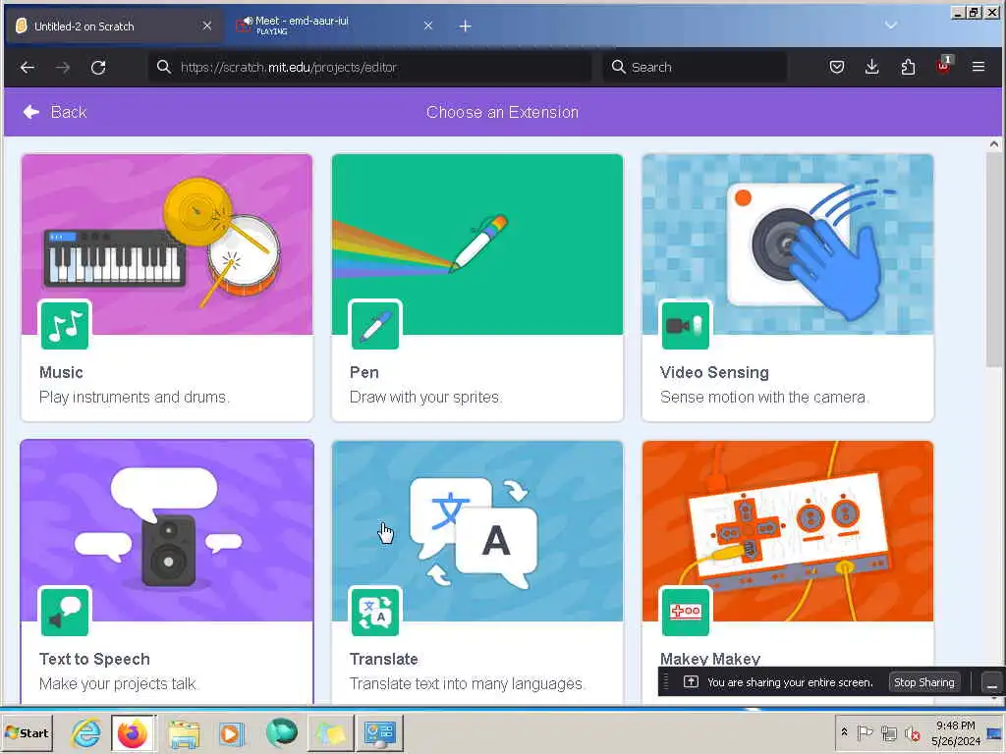Click the 'Music' title text
This screenshot has height=754, width=1006.
61,372
